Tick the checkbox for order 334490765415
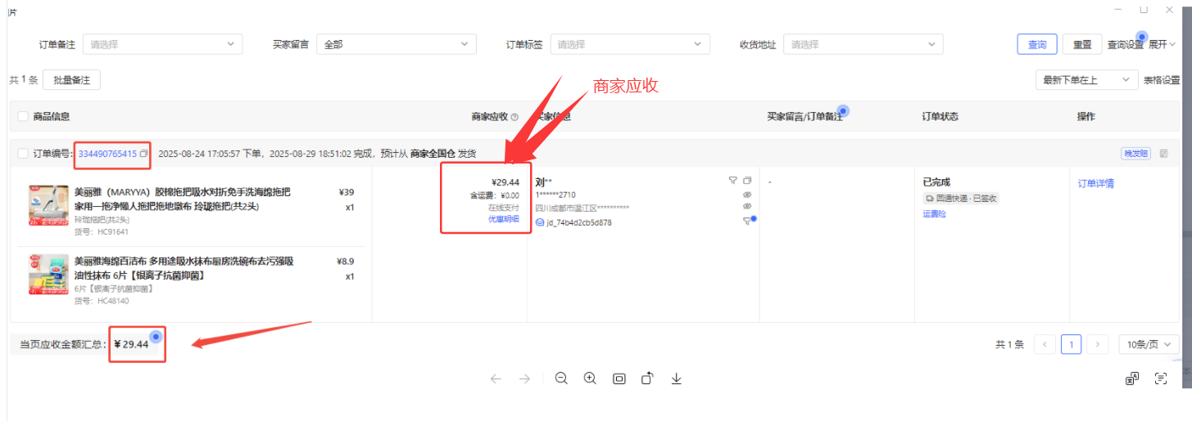1192x421 pixels. 23,154
